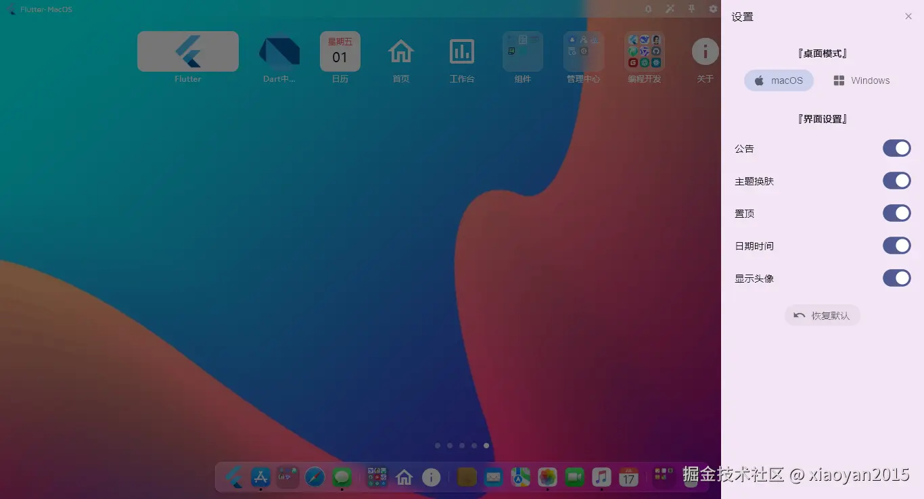Disable the 置顶 always-on-top switch
This screenshot has height=499, width=924.
click(897, 213)
